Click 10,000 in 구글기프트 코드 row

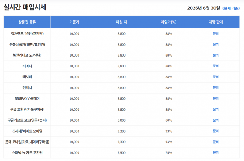coord(74,120)
